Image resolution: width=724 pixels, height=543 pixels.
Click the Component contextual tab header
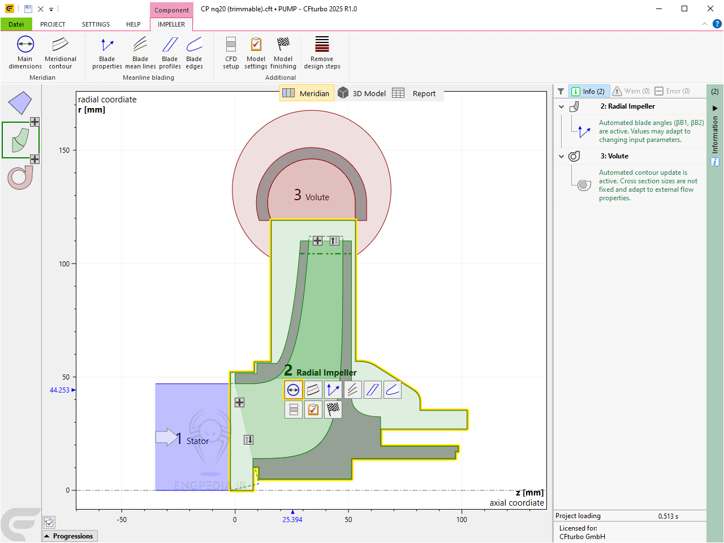[171, 10]
